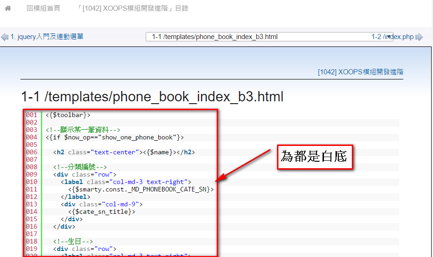The height and width of the screenshot is (257, 433).
Task: Click the 分類編號 comment line
Action: click(80, 167)
